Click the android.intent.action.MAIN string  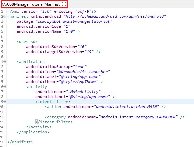tap(126, 107)
